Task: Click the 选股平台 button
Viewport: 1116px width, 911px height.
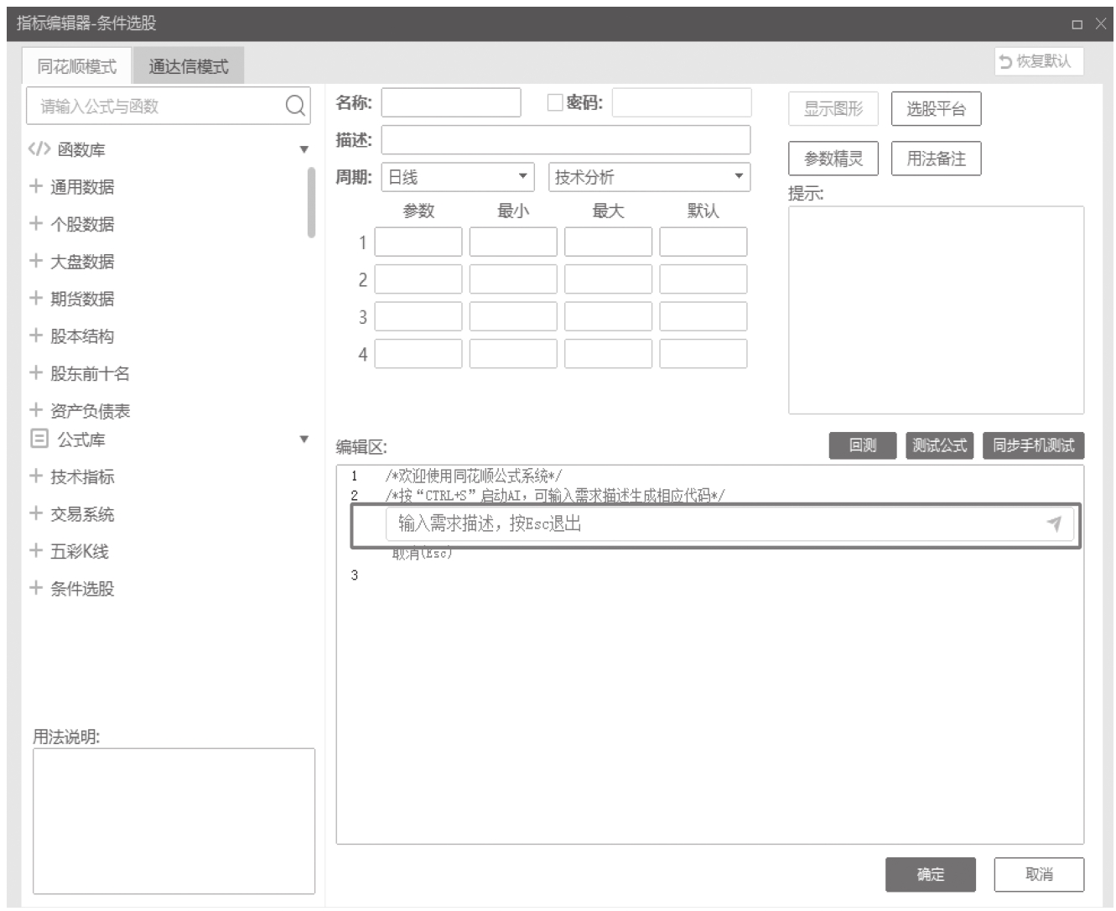Action: pos(936,108)
